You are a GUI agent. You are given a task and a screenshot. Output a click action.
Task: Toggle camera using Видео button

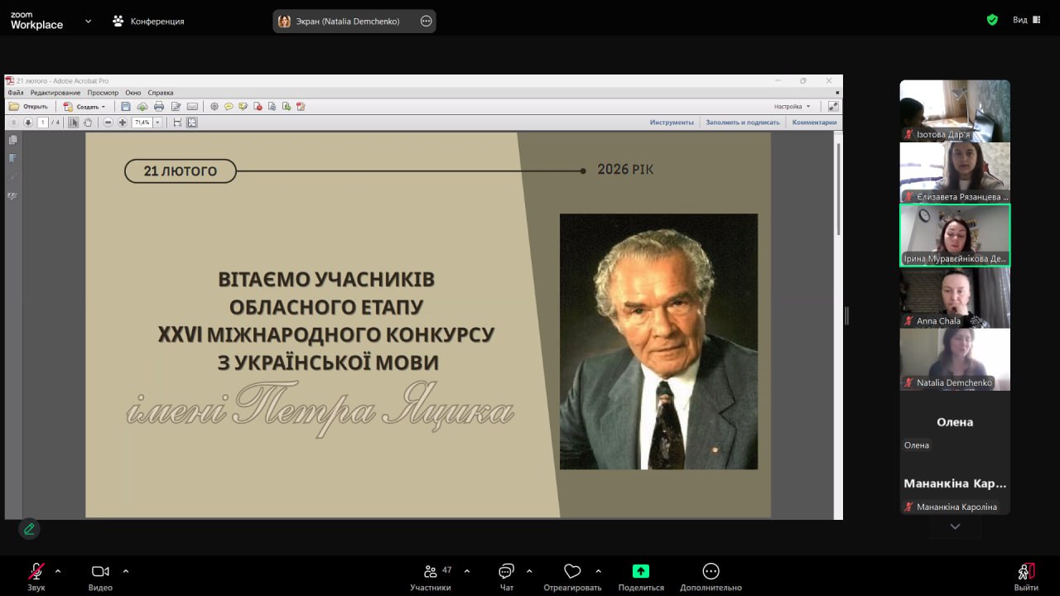[x=100, y=577]
